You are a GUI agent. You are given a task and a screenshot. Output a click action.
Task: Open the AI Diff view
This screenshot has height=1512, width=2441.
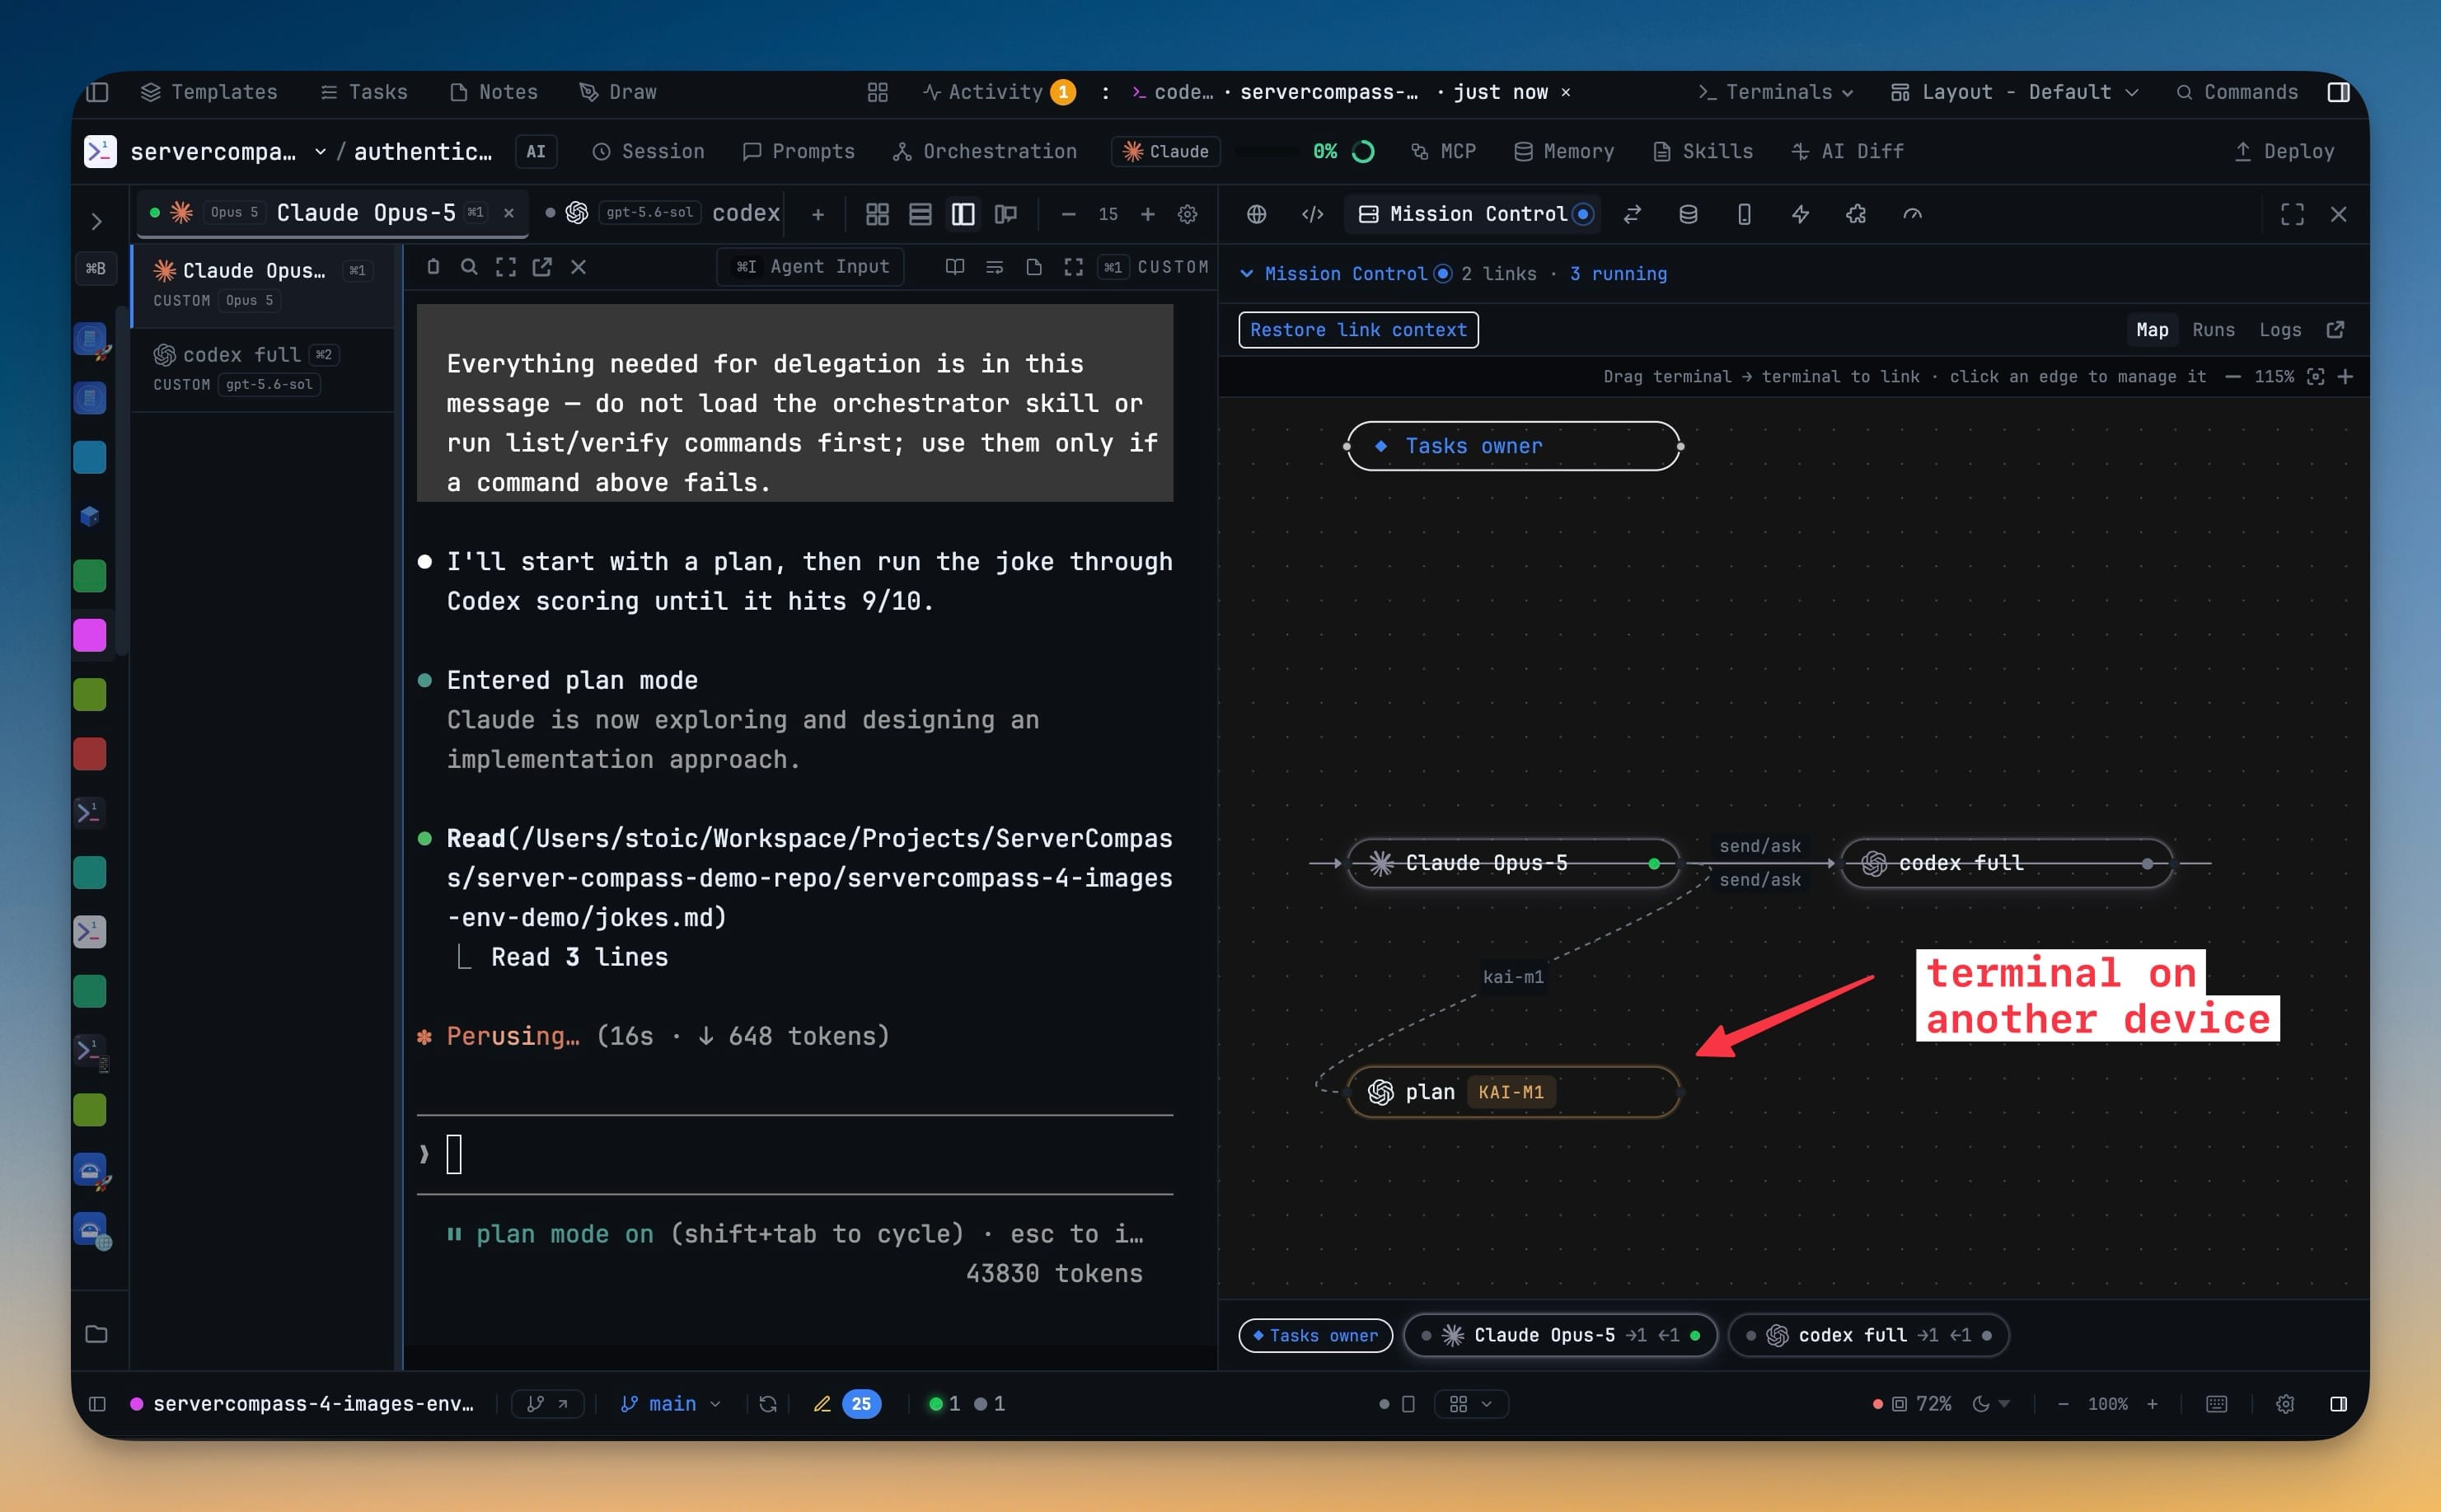(1847, 151)
